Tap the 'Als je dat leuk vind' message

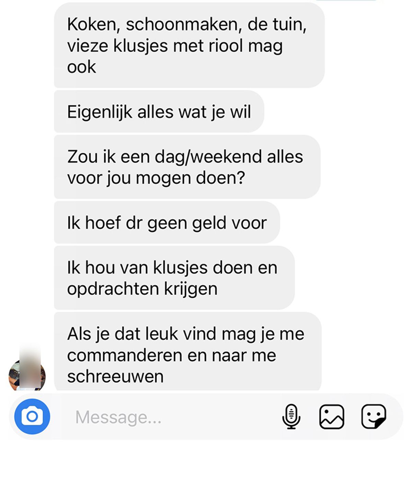[187, 352]
